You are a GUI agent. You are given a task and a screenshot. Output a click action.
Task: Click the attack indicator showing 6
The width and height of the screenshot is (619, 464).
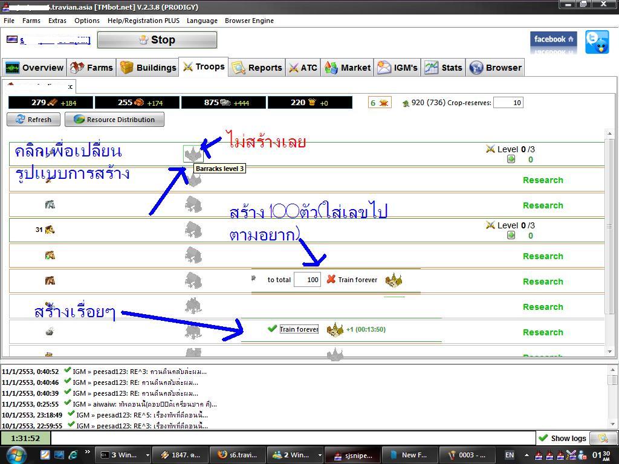[380, 103]
